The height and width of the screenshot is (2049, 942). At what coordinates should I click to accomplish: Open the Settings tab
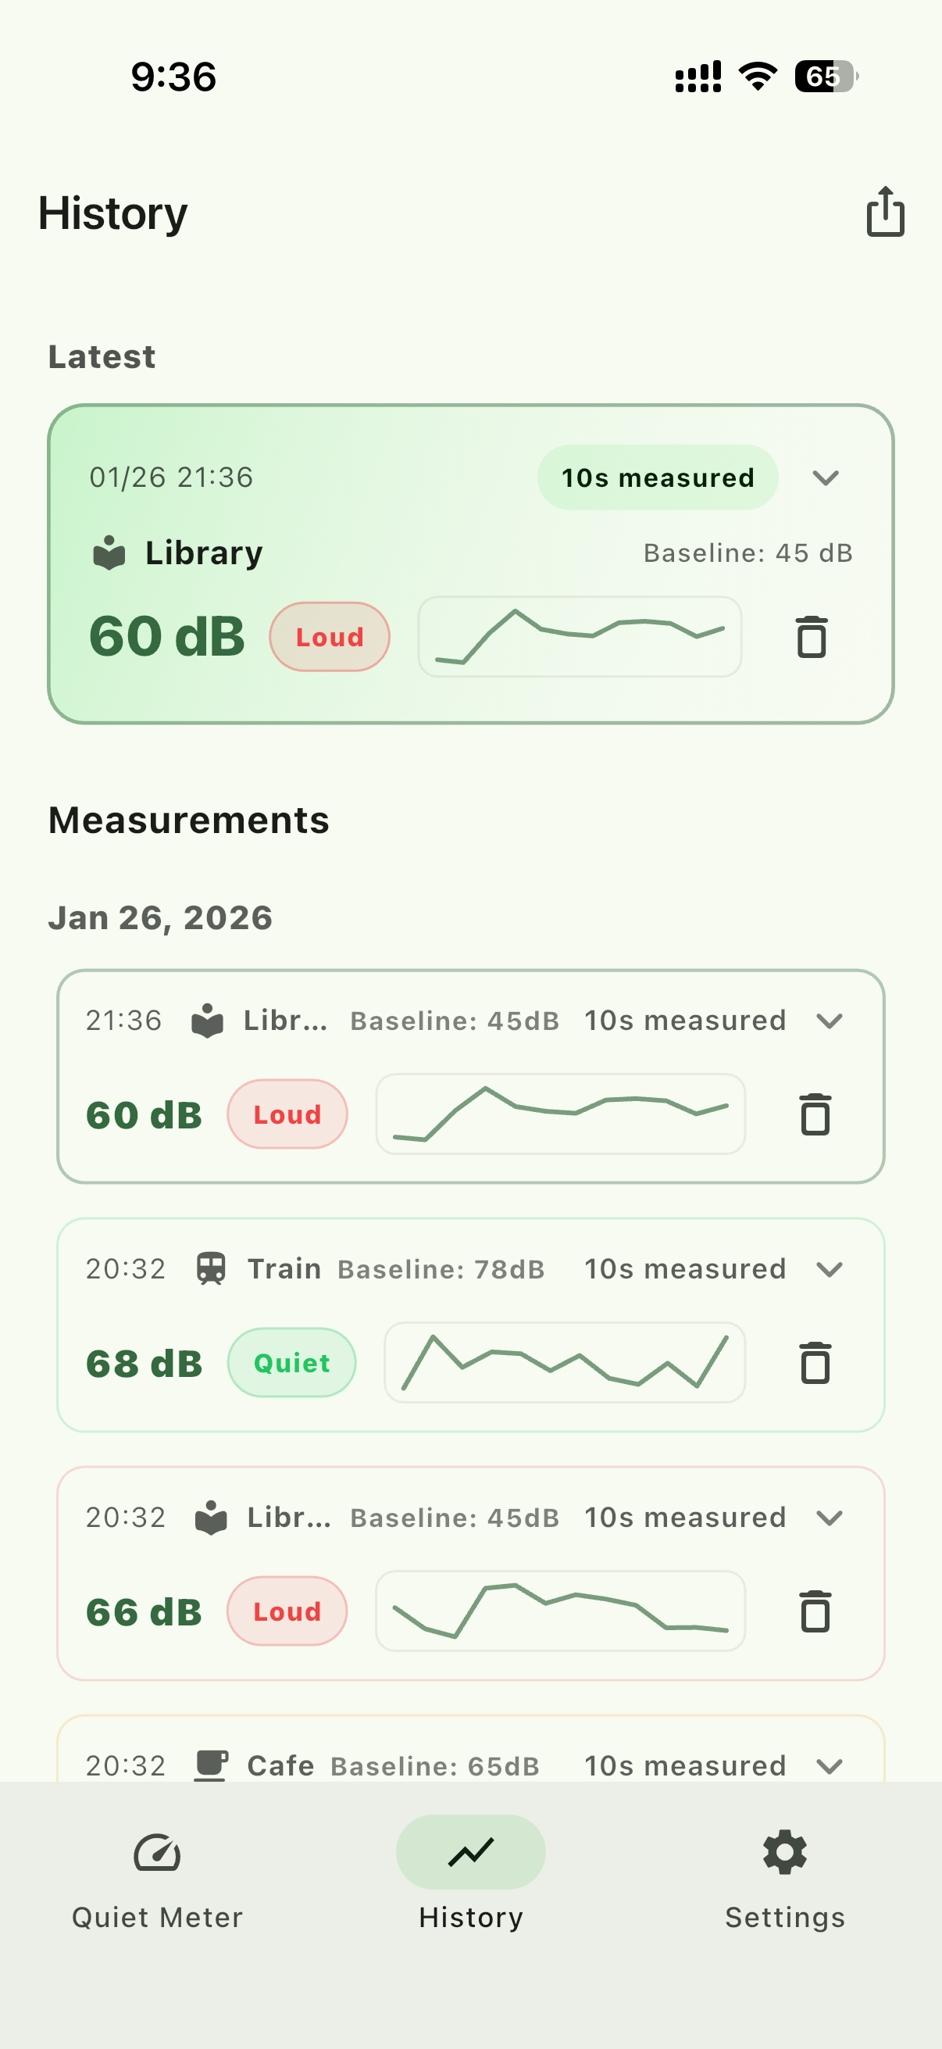pos(784,1880)
